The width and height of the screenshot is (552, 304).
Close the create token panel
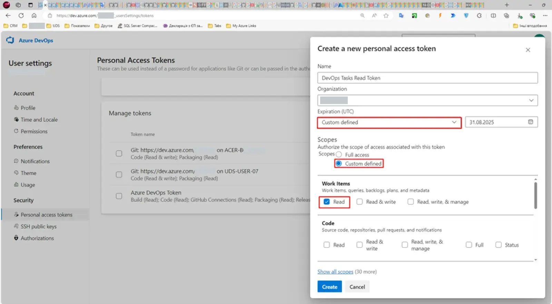[x=528, y=50]
